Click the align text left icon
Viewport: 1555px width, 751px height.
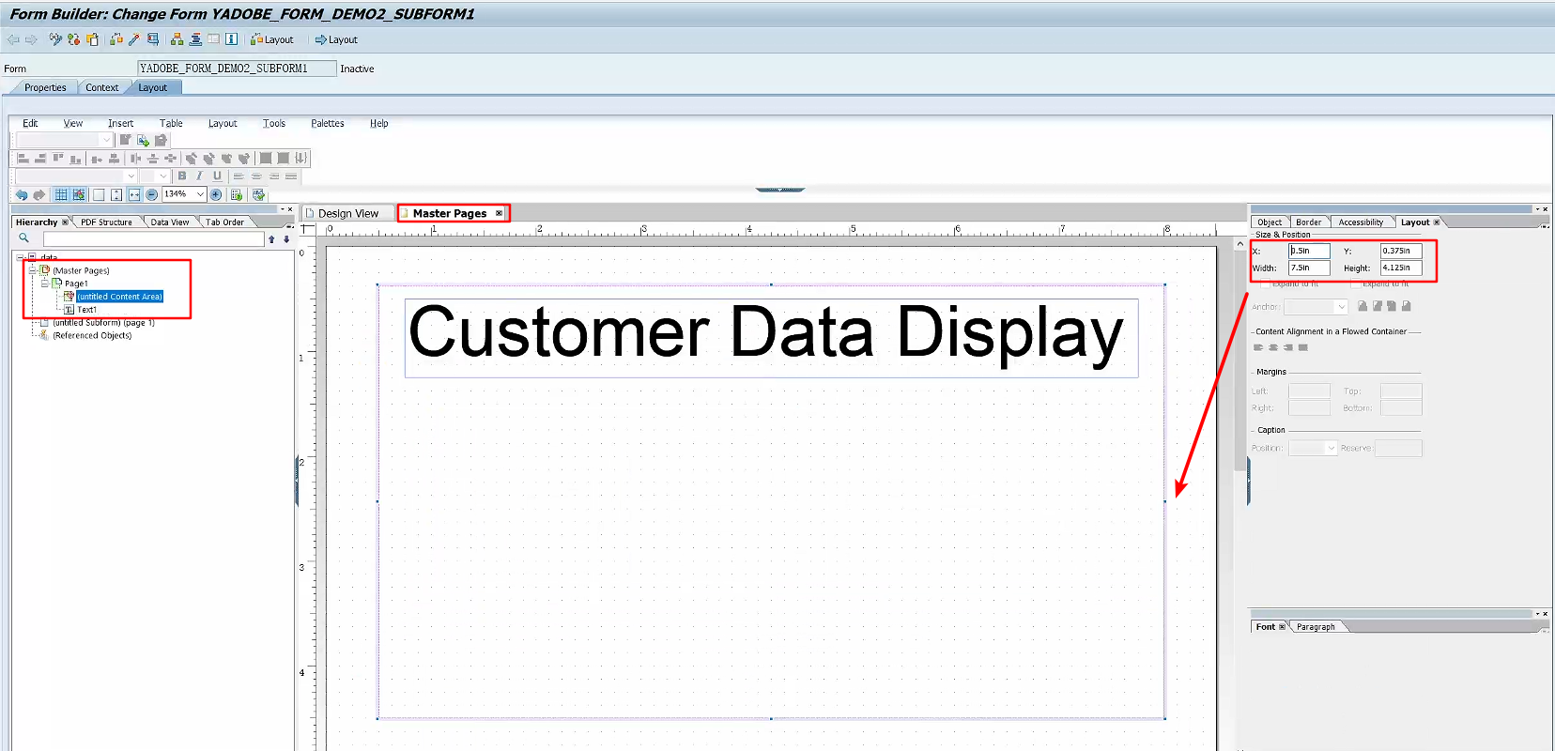click(x=239, y=176)
